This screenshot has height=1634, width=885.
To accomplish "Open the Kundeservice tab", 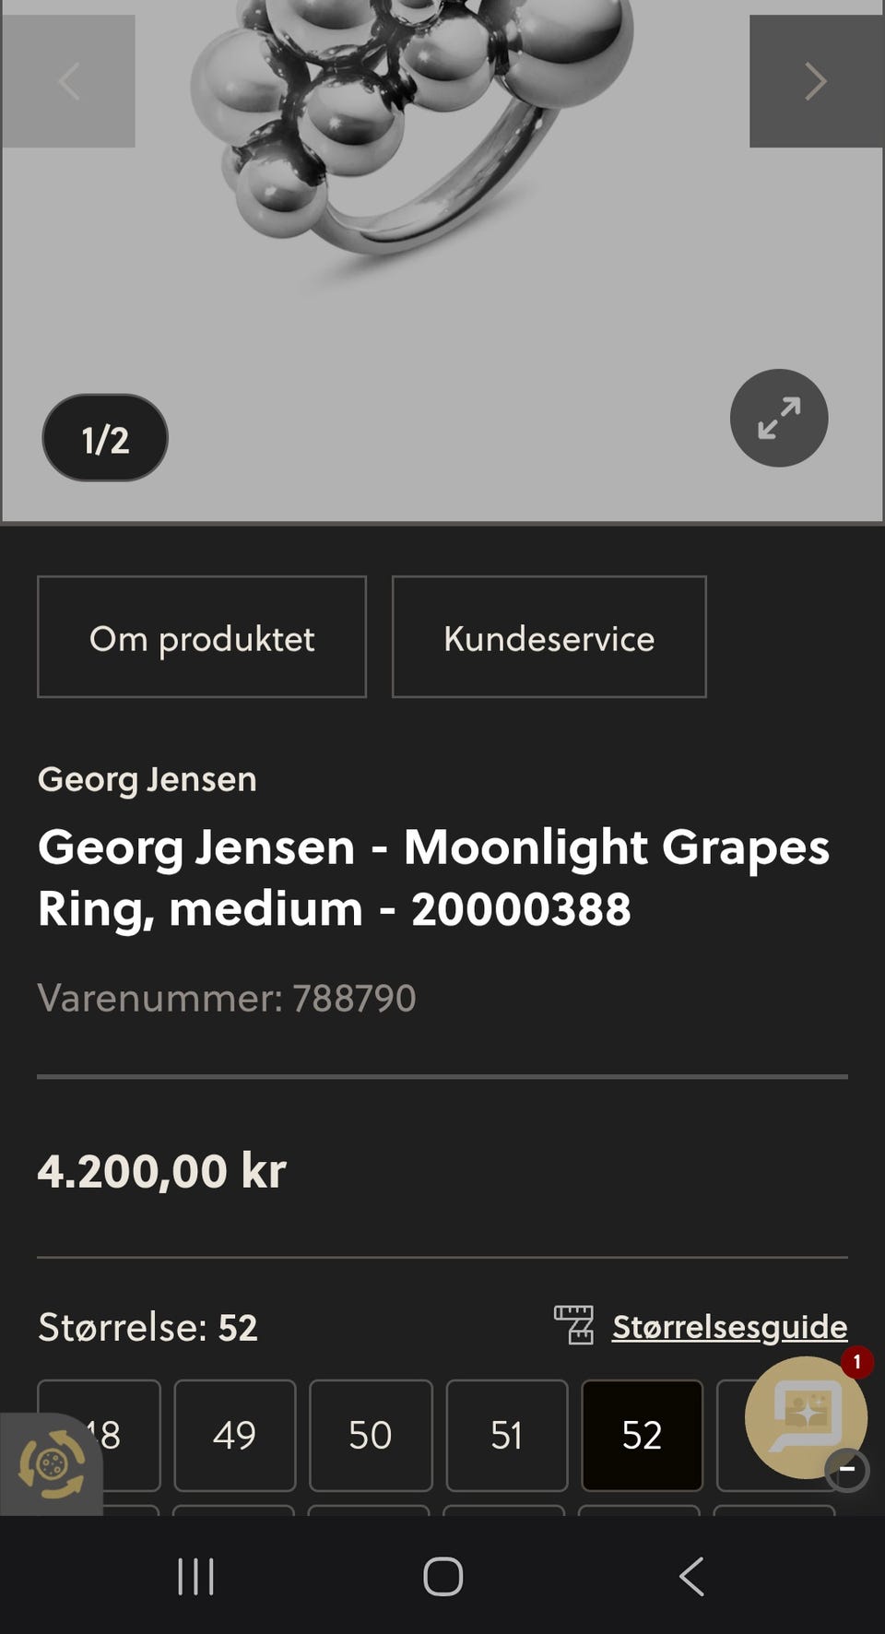I will click(549, 637).
